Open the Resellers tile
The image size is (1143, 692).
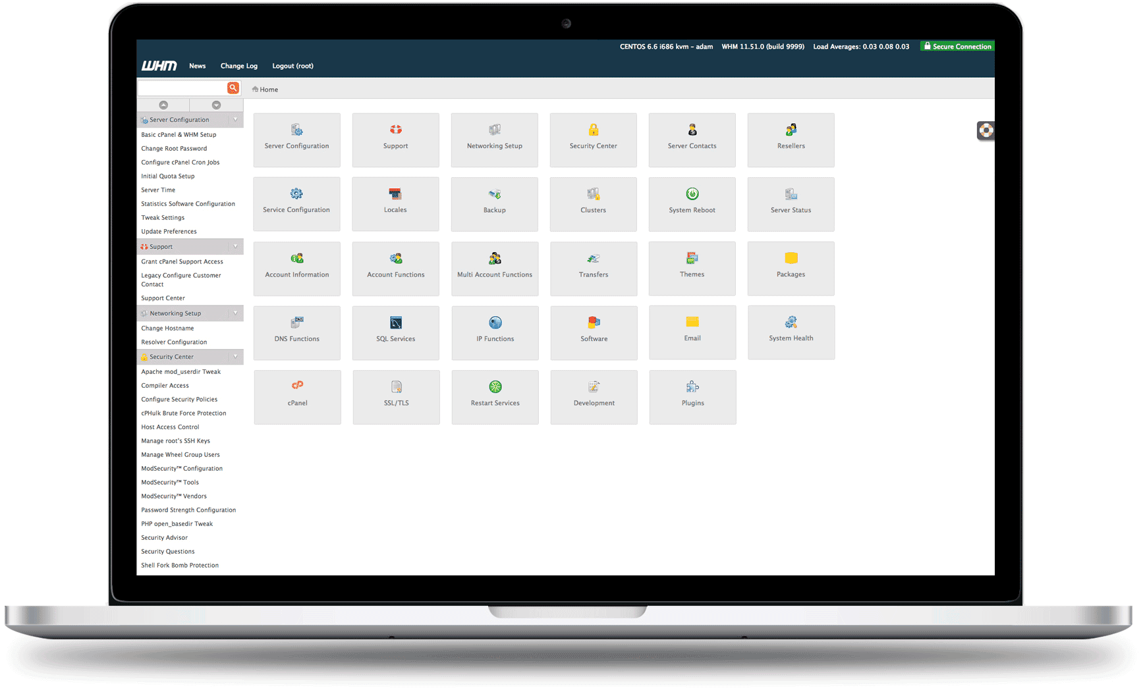[x=791, y=140]
